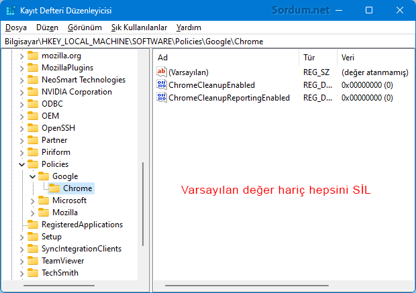This screenshot has height=293, width=416.
Task: Select the Piriform folder icon
Action: click(x=33, y=152)
